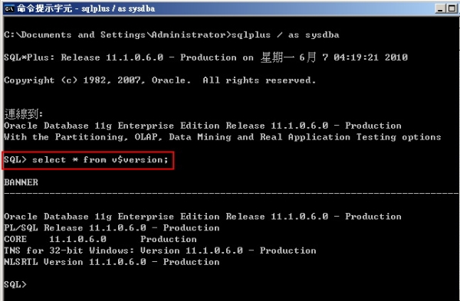Screen dimensions: 460x301
Task: Minimize the sqlplus command prompt window
Action: pyautogui.click(x=440, y=8)
